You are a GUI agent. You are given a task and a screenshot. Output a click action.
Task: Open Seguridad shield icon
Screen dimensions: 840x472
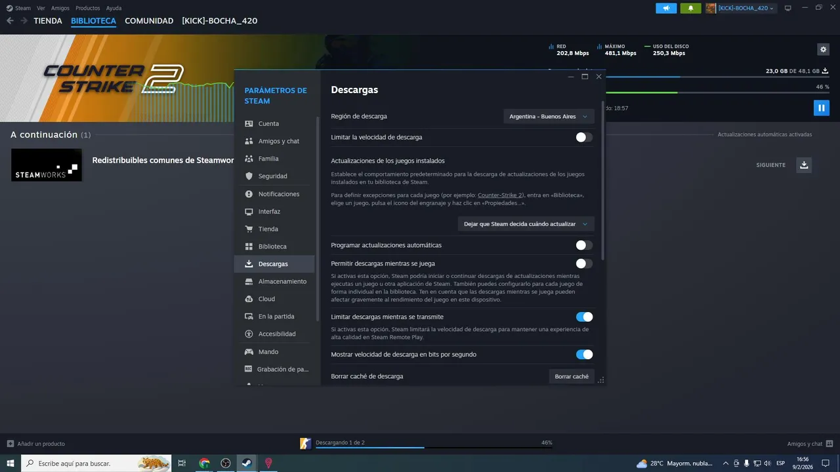click(x=249, y=176)
